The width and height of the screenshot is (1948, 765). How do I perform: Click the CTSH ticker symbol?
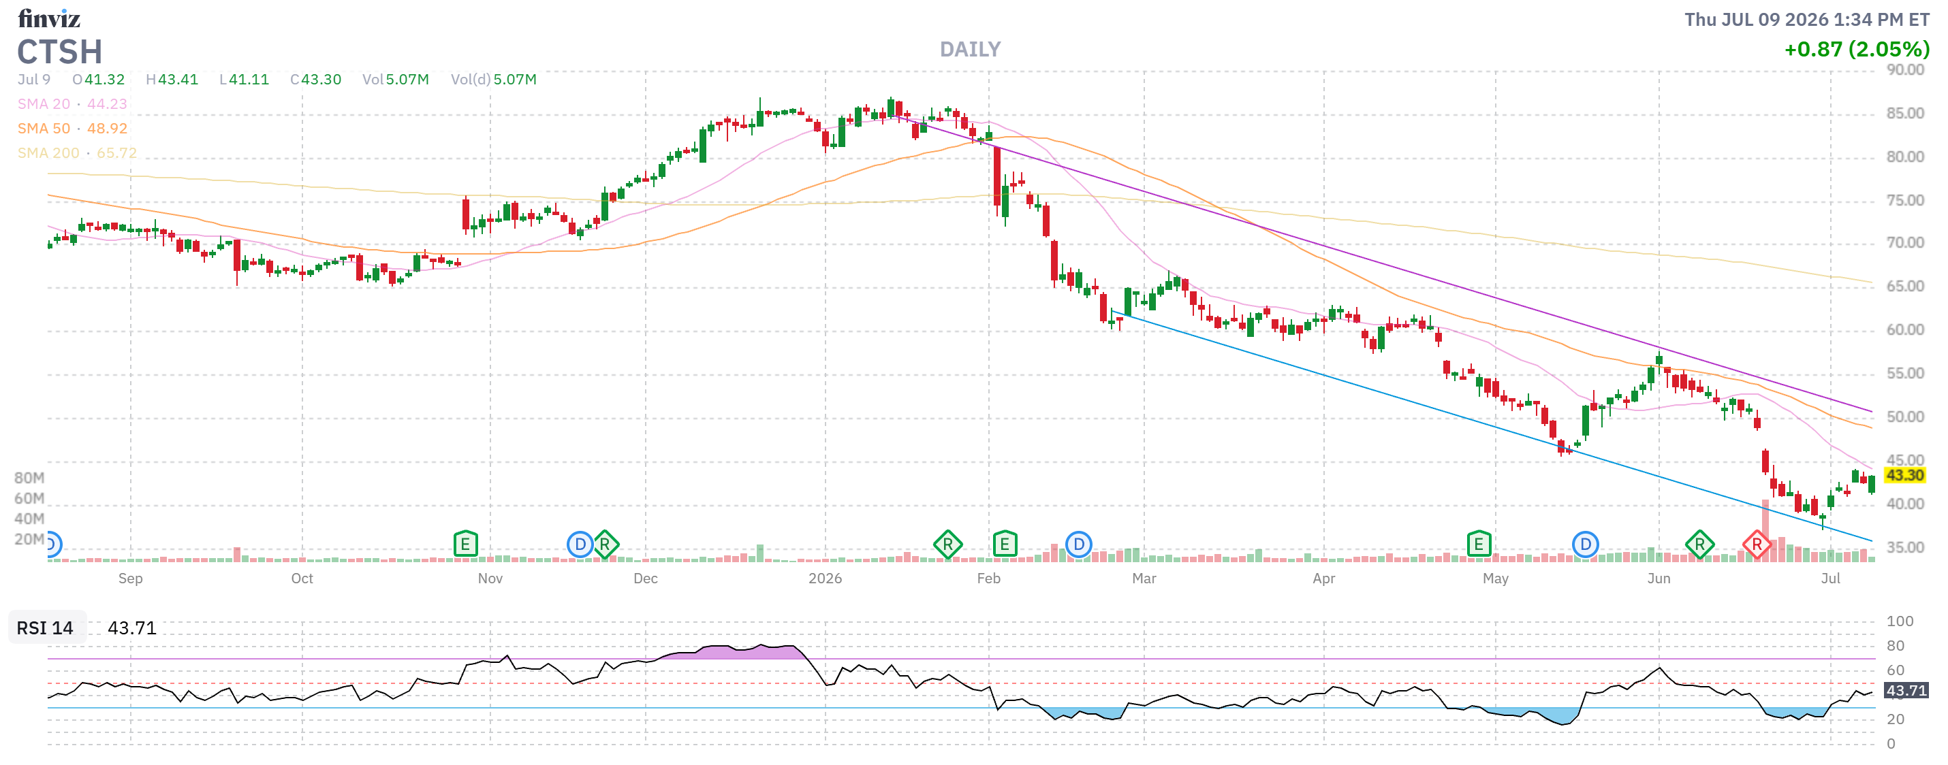60,52
